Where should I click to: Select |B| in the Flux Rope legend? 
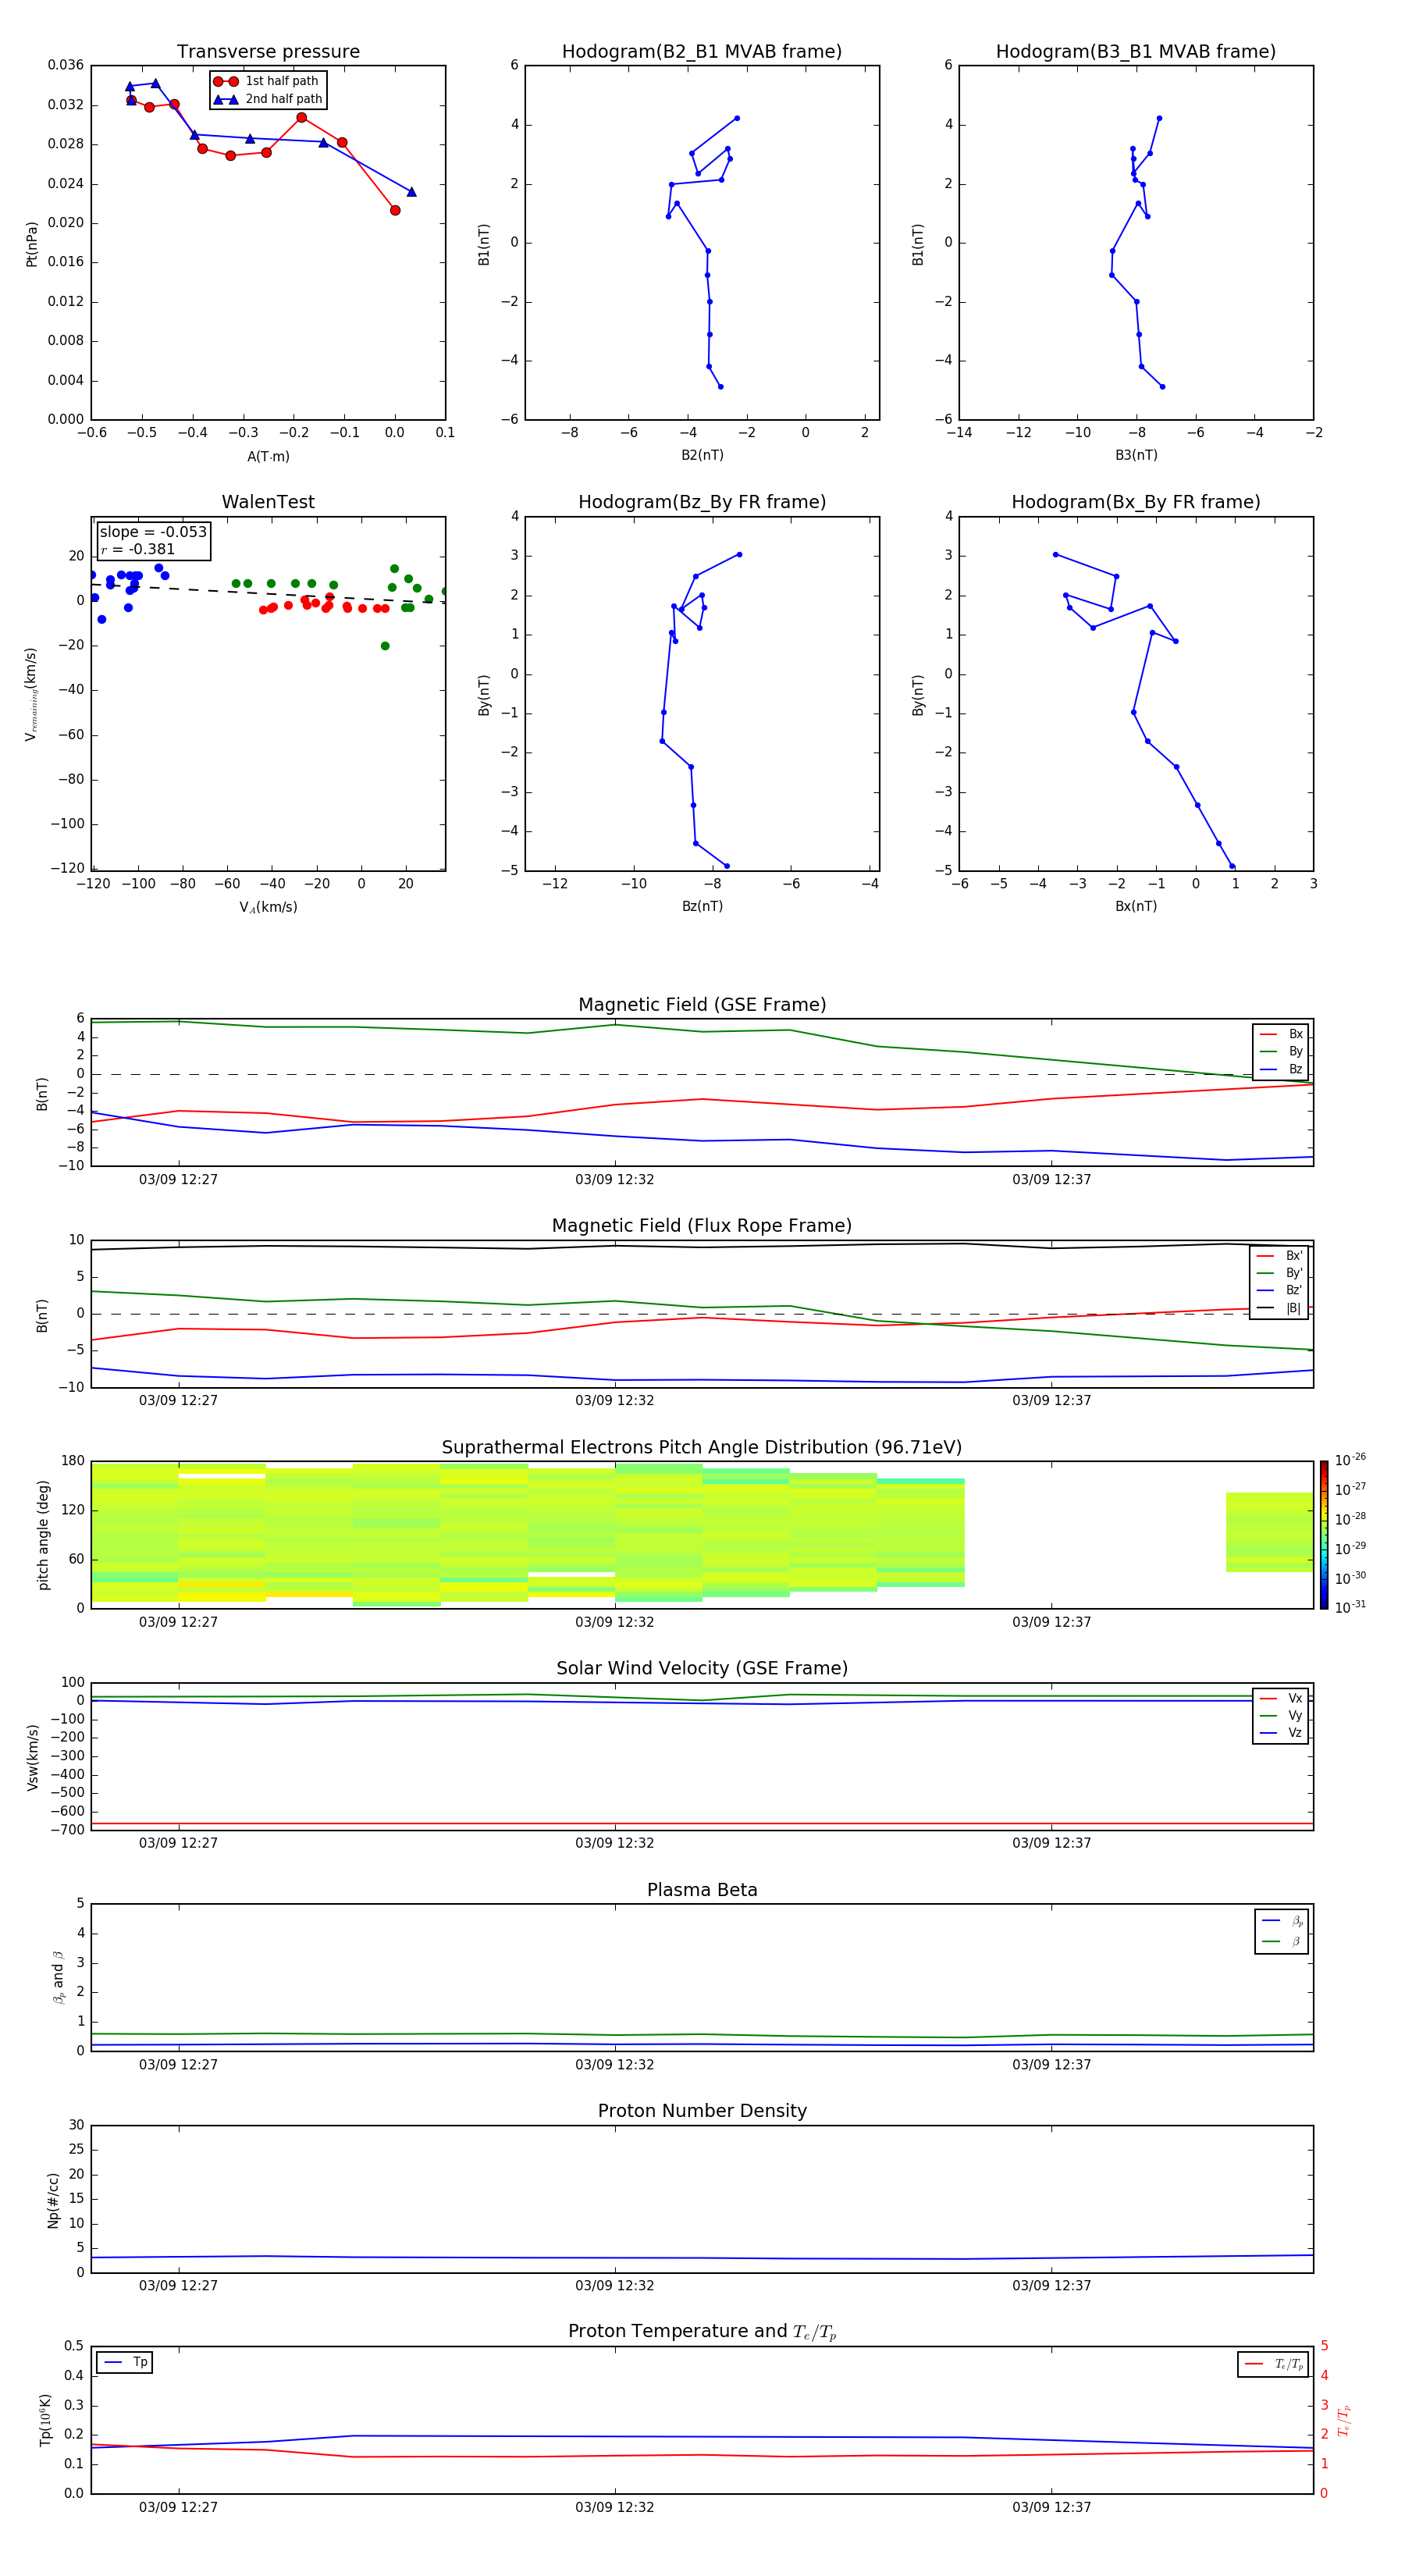[1280, 1308]
